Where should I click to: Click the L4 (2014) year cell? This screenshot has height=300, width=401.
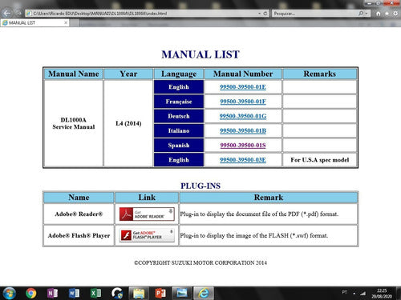point(128,123)
